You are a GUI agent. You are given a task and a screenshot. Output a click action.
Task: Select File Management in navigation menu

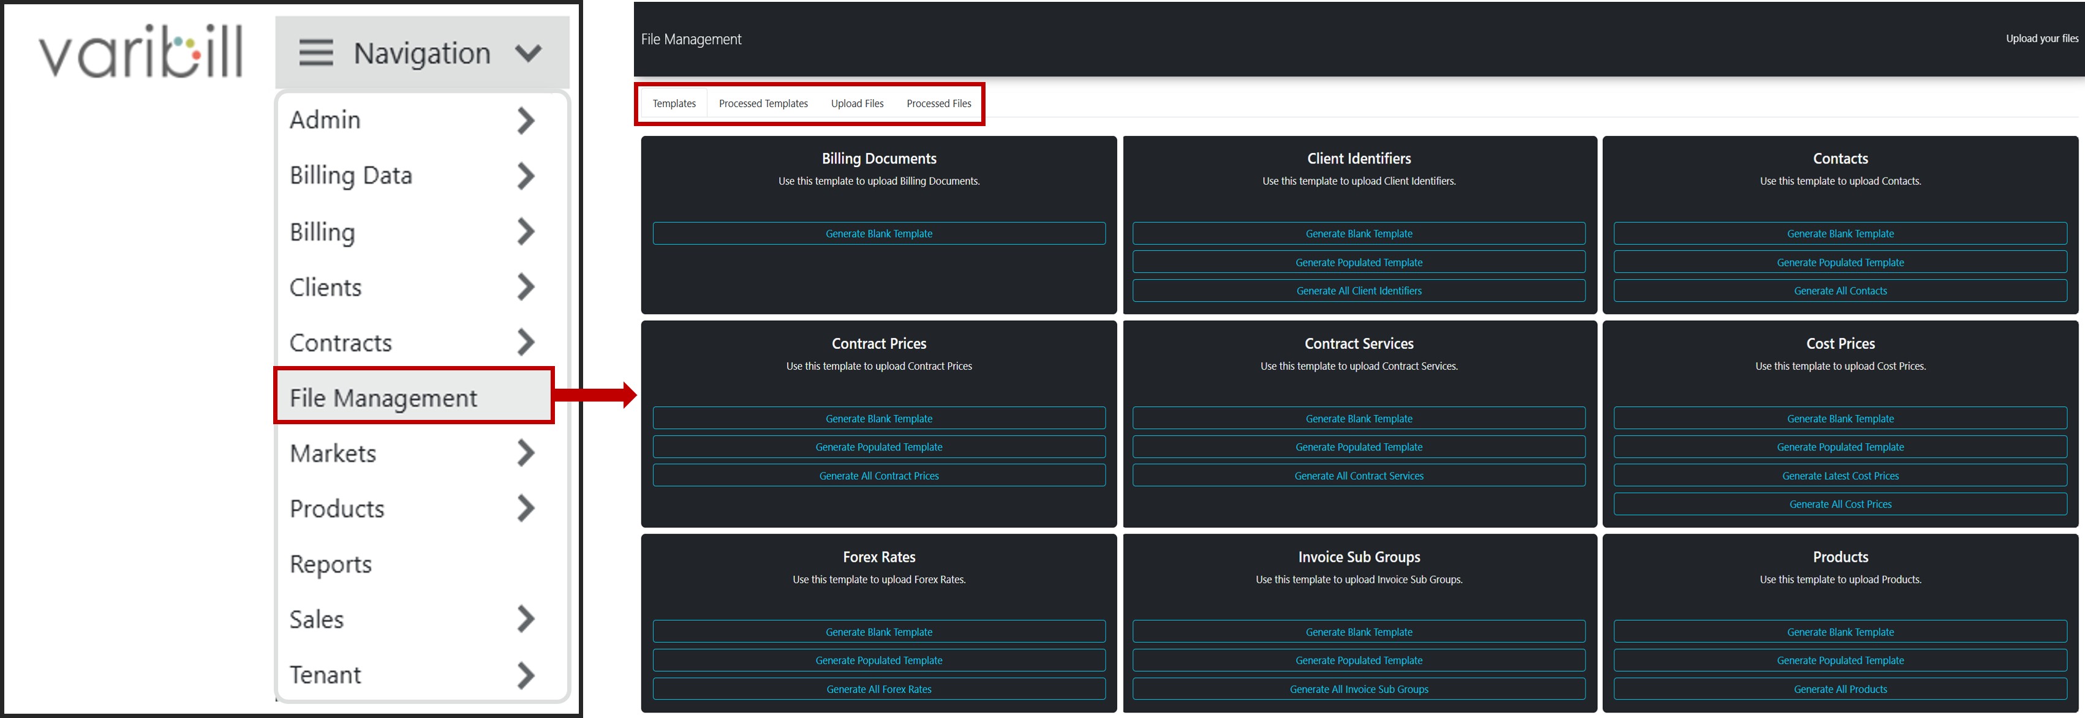[383, 398]
